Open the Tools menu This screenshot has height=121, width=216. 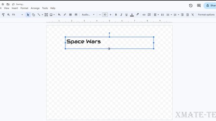point(45,8)
